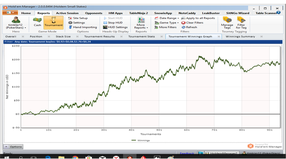Open the help icon in the ribbon corner
This screenshot has height=159, width=286.
click(278, 12)
